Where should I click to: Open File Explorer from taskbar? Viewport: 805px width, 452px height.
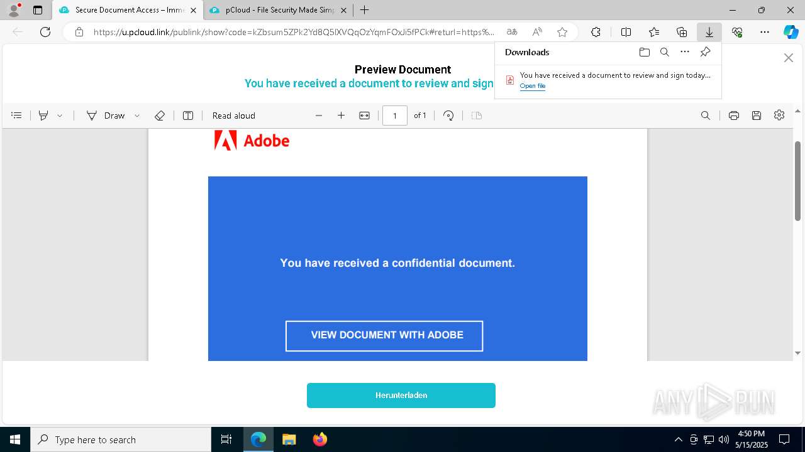pyautogui.click(x=289, y=439)
